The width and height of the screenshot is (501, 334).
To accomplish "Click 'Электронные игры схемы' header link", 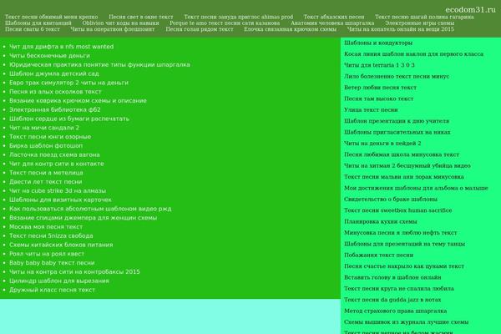I will point(419,23).
